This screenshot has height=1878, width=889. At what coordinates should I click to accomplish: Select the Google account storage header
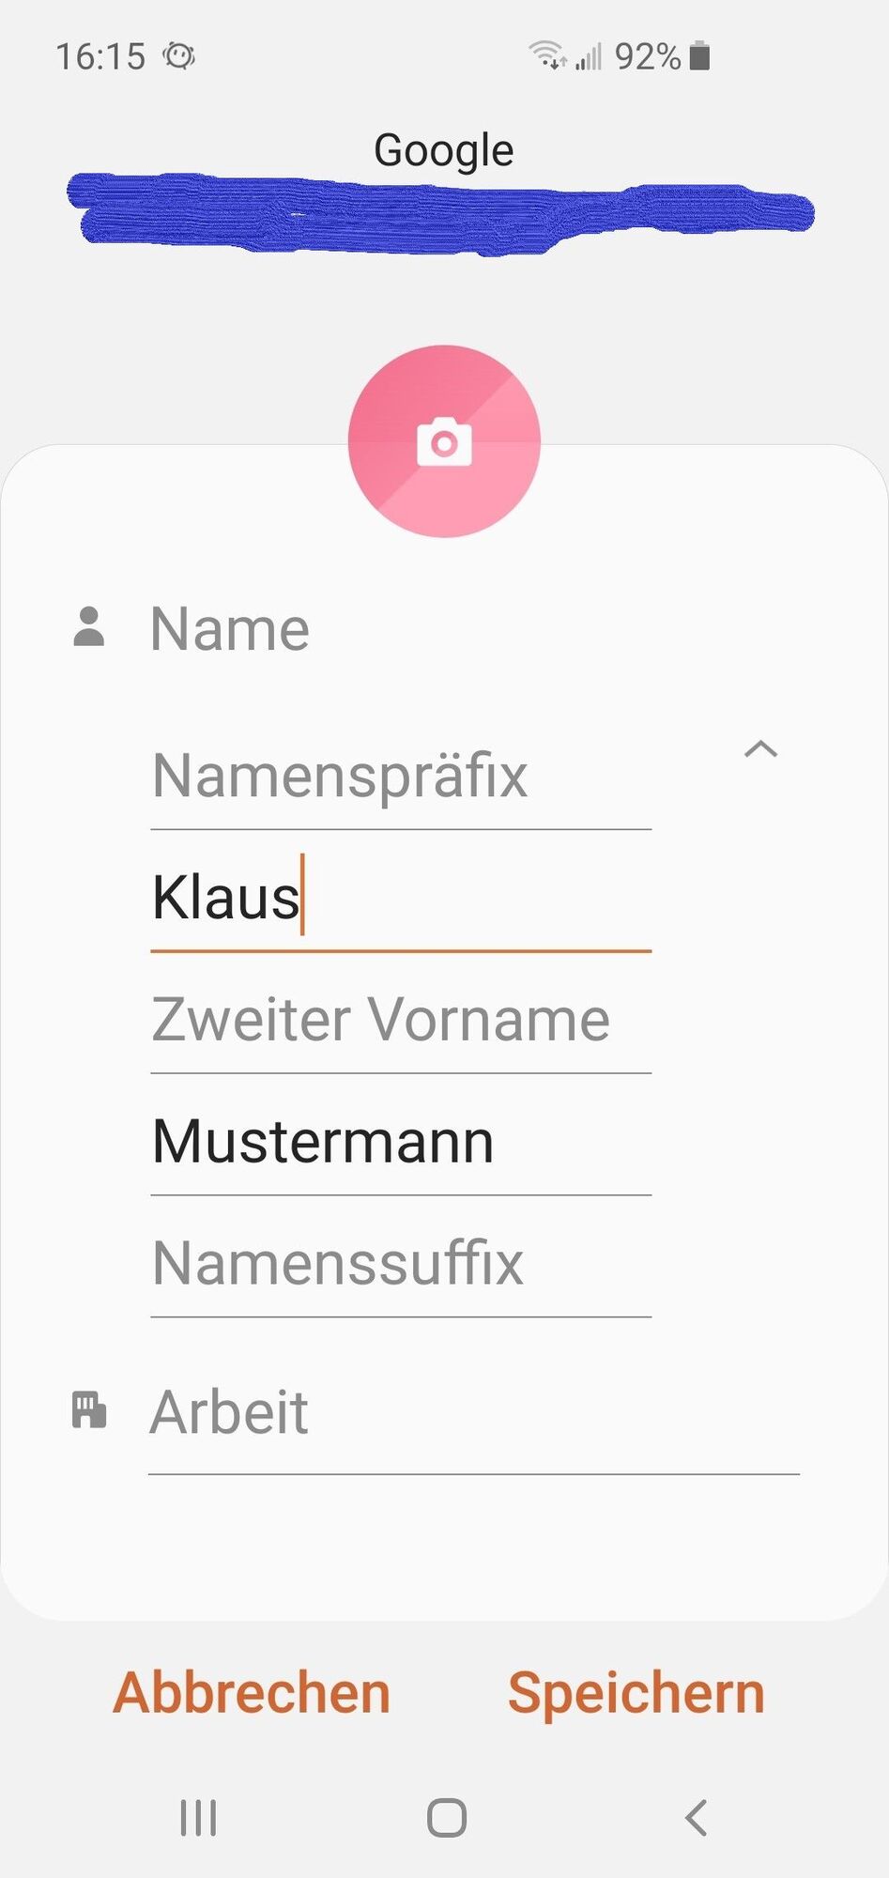click(x=444, y=150)
